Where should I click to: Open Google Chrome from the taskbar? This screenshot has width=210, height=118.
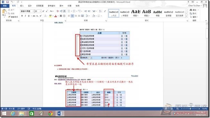[x=50, y=114]
